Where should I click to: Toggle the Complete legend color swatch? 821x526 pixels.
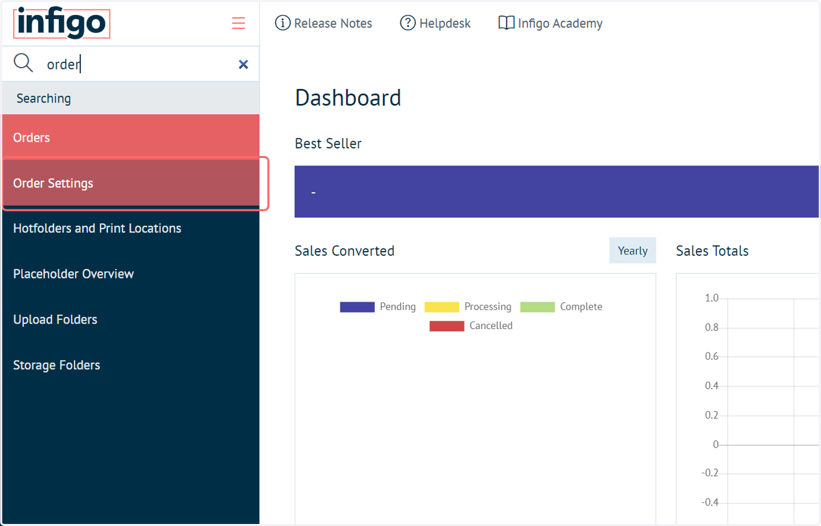(x=537, y=307)
